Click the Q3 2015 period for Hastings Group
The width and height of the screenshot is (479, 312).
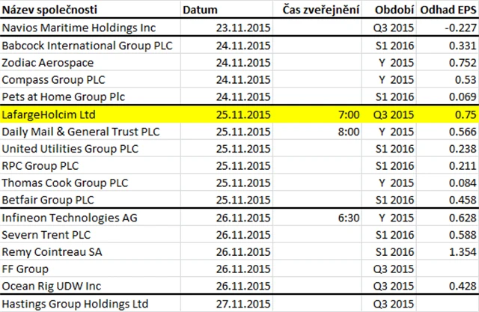tap(394, 304)
